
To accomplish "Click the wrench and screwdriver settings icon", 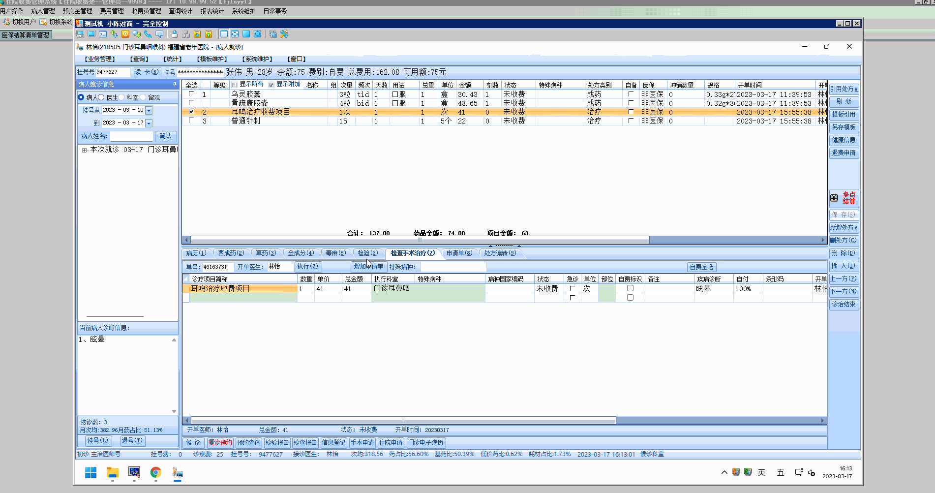I will pos(284,34).
